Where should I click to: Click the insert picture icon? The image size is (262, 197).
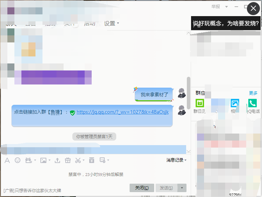(43, 160)
